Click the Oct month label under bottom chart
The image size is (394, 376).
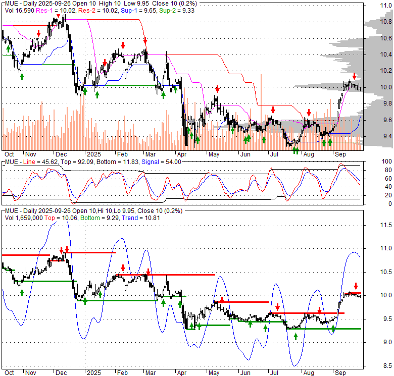pyautogui.click(x=9, y=373)
